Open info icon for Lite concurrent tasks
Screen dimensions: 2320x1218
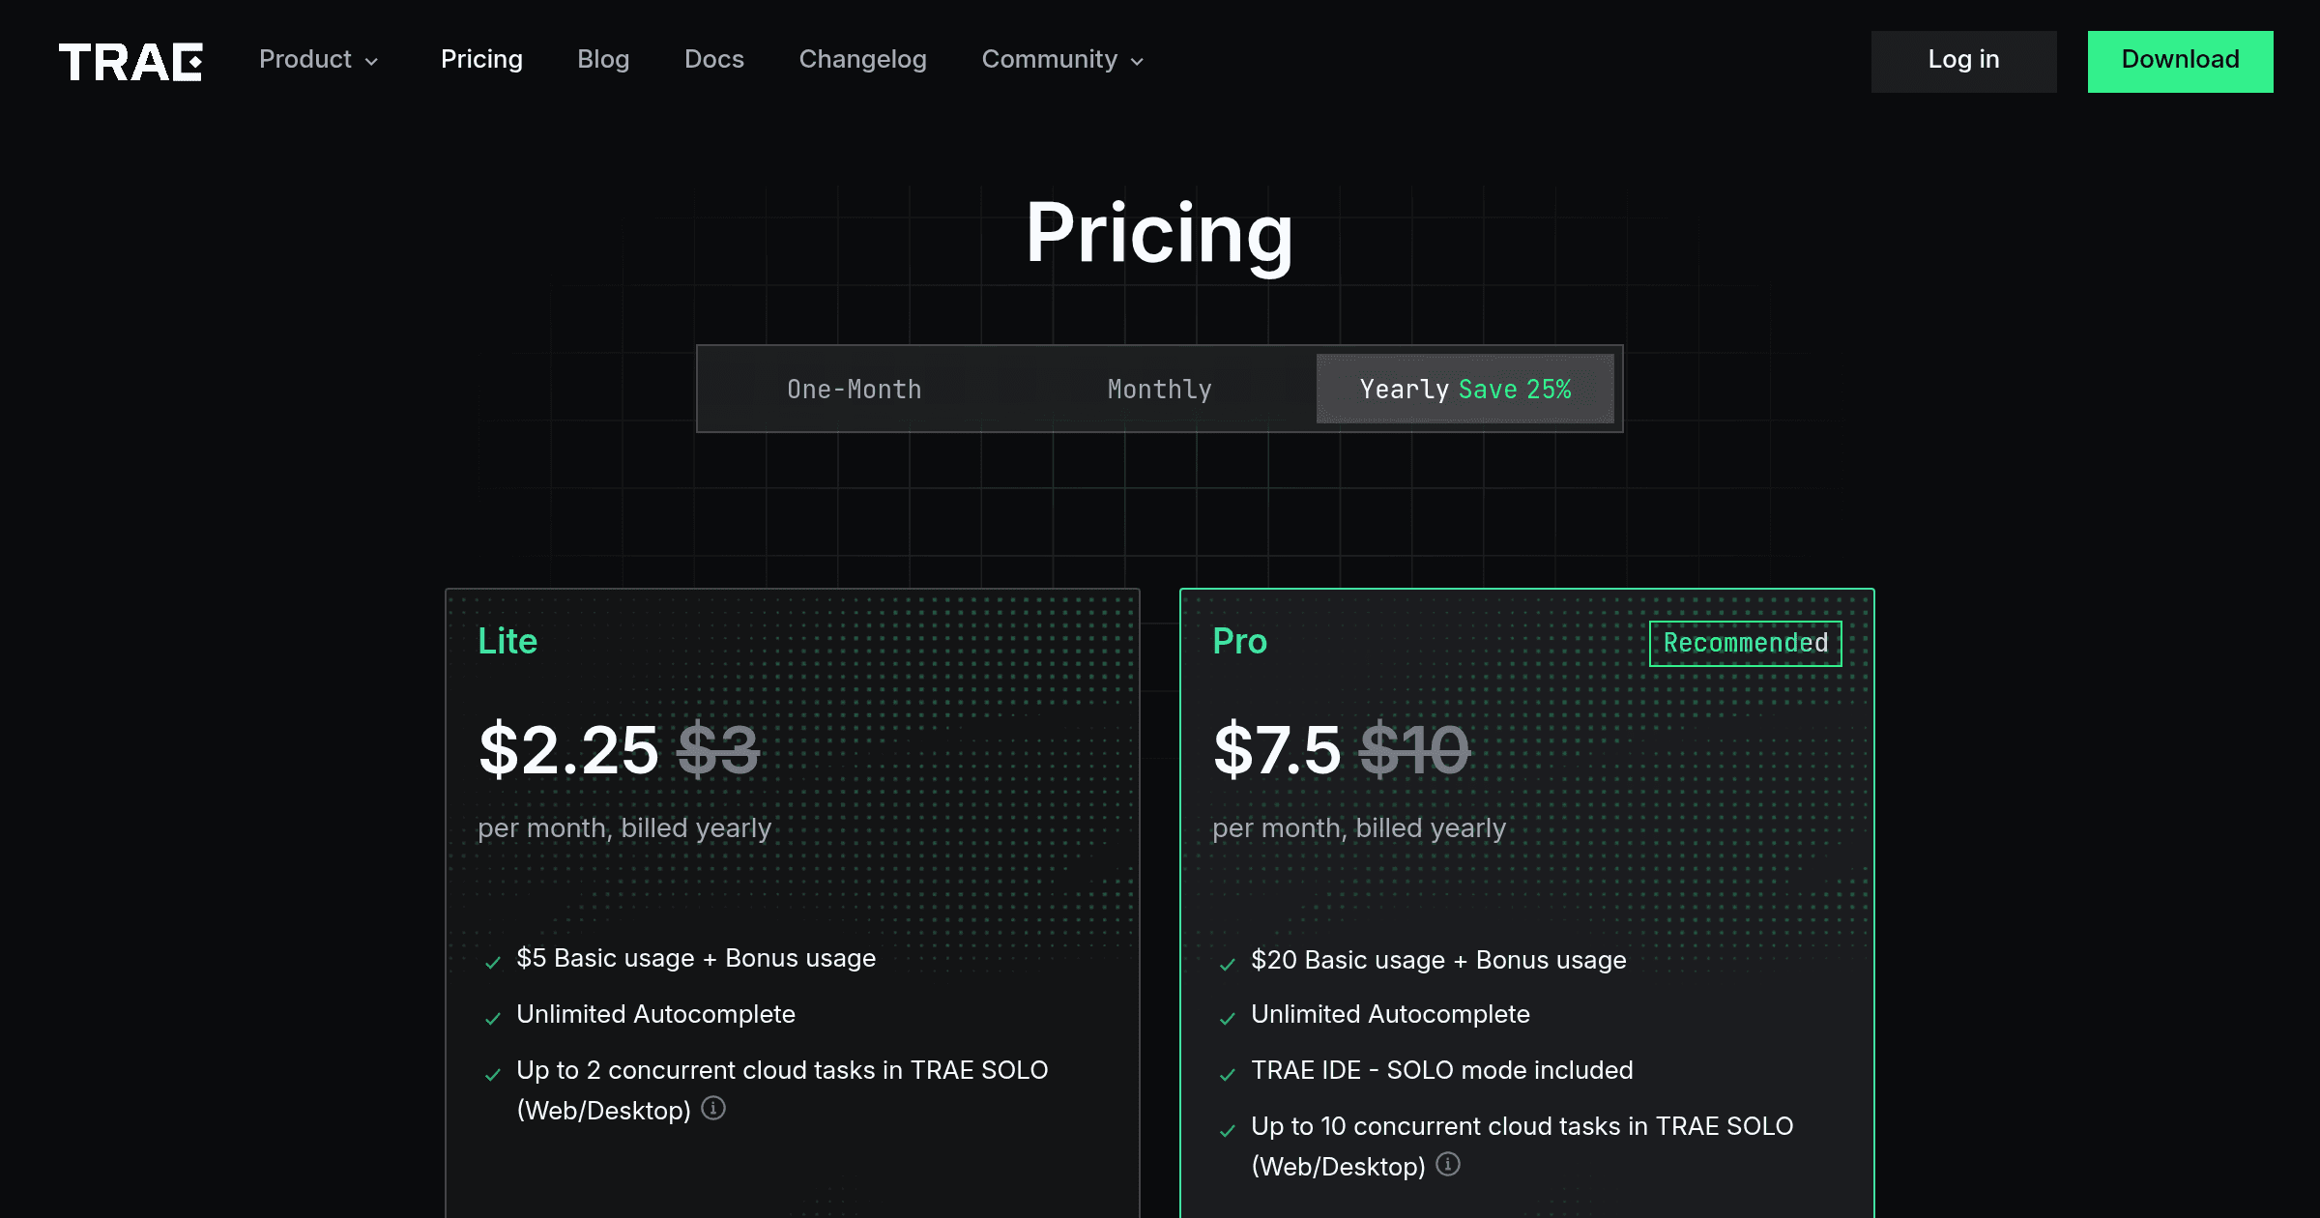point(713,1108)
